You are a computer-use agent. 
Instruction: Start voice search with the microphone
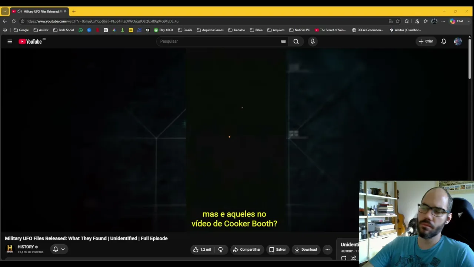pyautogui.click(x=313, y=42)
